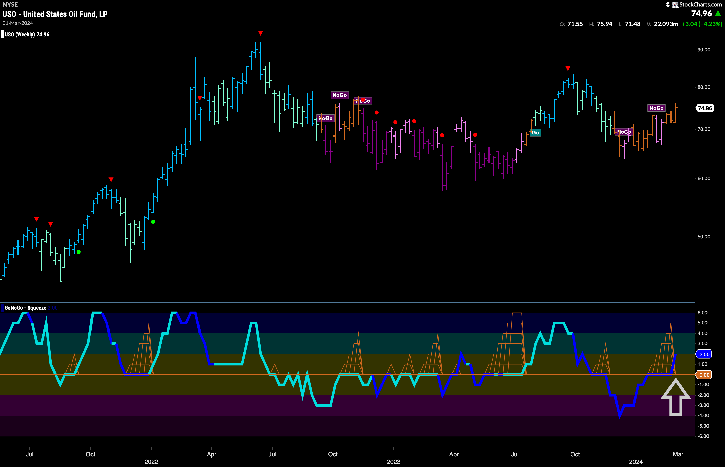Click the 2023 year label on time axis

393,462
